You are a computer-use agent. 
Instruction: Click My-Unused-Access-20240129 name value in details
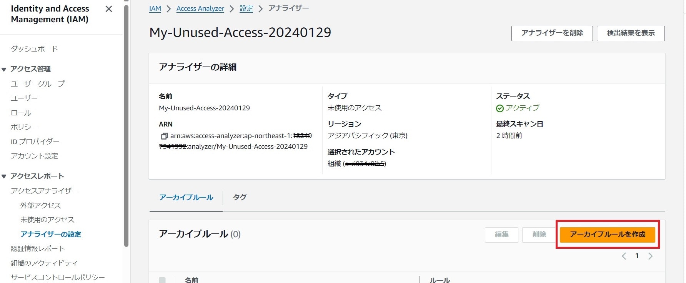click(204, 108)
